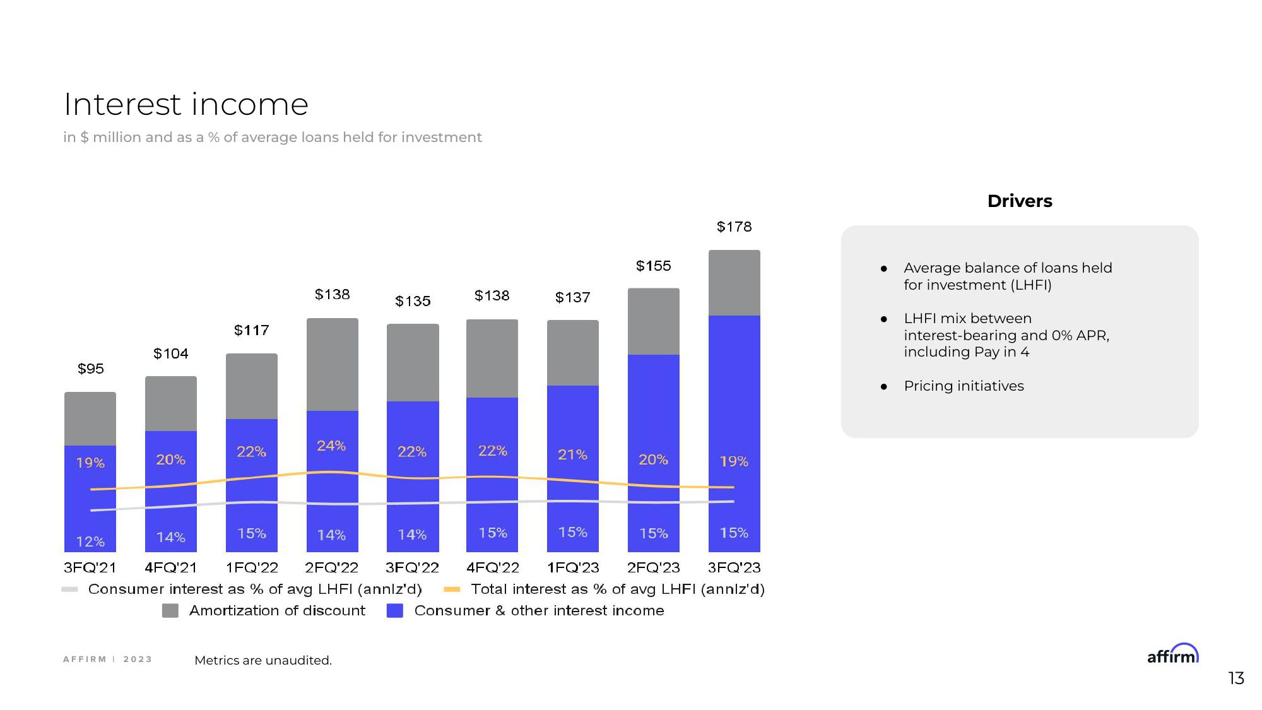
Task: Click the page number 13
Action: click(x=1235, y=678)
